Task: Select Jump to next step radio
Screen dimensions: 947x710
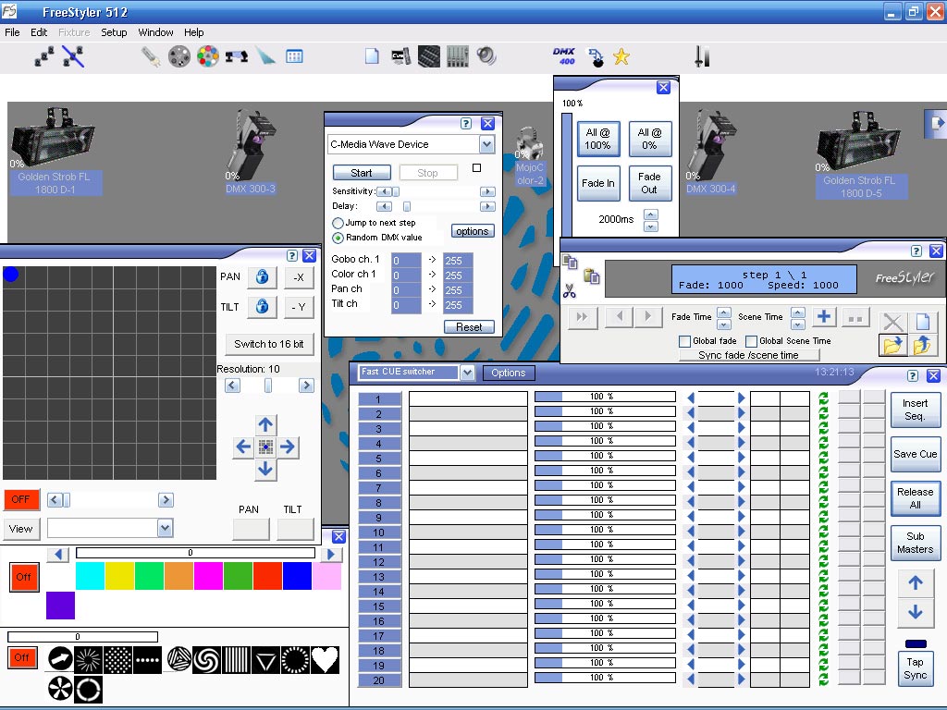Action: pyautogui.click(x=338, y=223)
